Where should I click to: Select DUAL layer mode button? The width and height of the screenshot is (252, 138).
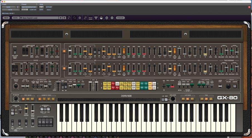[188, 99]
